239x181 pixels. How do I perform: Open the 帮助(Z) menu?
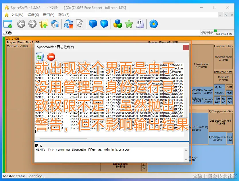64,15
